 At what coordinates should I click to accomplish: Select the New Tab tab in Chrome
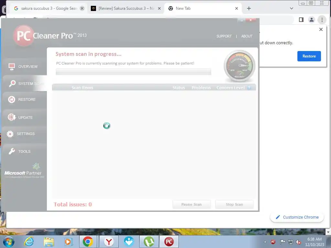(x=203, y=8)
